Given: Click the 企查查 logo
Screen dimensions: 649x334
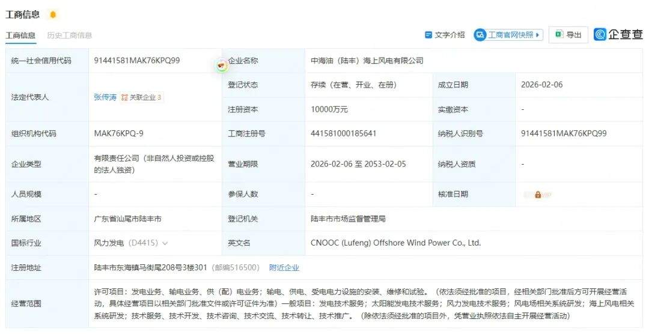Looking at the screenshot, I should (618, 34).
